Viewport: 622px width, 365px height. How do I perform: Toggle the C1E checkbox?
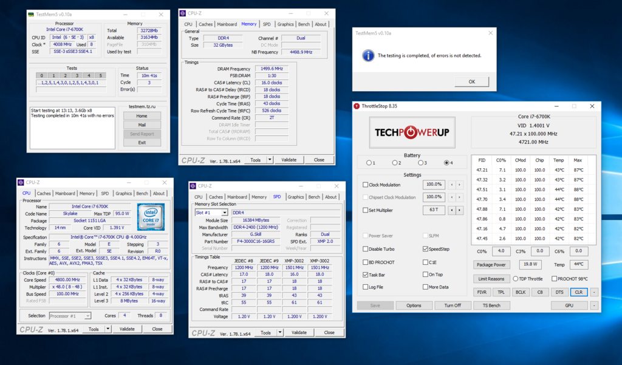pyautogui.click(x=425, y=262)
